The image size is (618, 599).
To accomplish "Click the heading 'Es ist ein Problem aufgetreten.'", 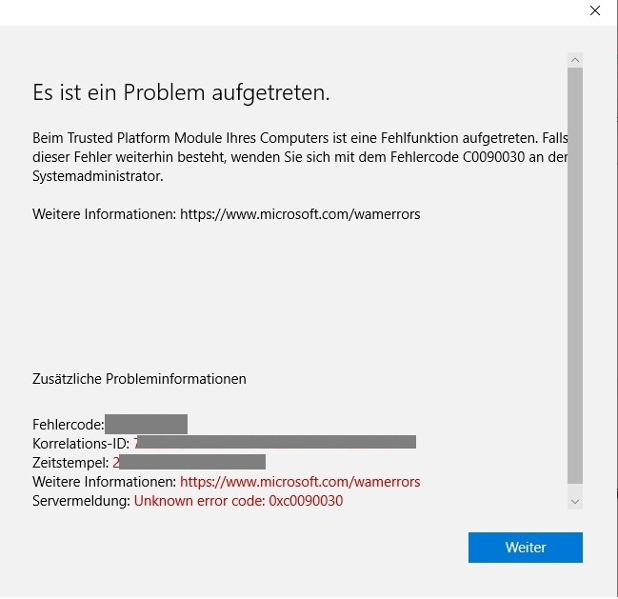I will click(181, 93).
